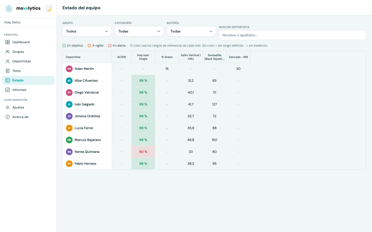
Task: Click the Dashboard grid icon
Action: pyautogui.click(x=8, y=42)
